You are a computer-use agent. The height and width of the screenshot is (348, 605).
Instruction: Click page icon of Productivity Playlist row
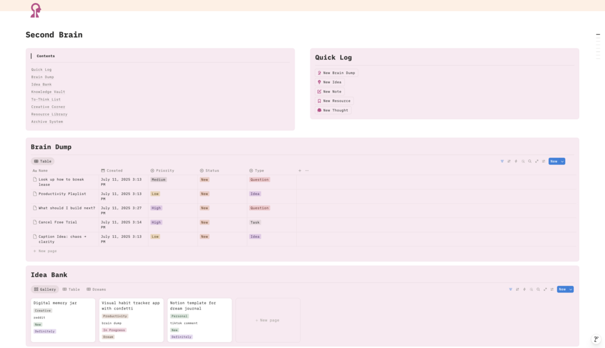pyautogui.click(x=35, y=194)
